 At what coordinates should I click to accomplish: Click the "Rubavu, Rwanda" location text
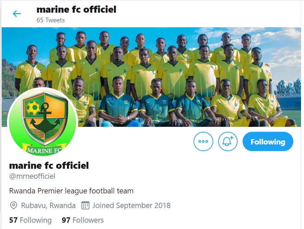coord(48,205)
